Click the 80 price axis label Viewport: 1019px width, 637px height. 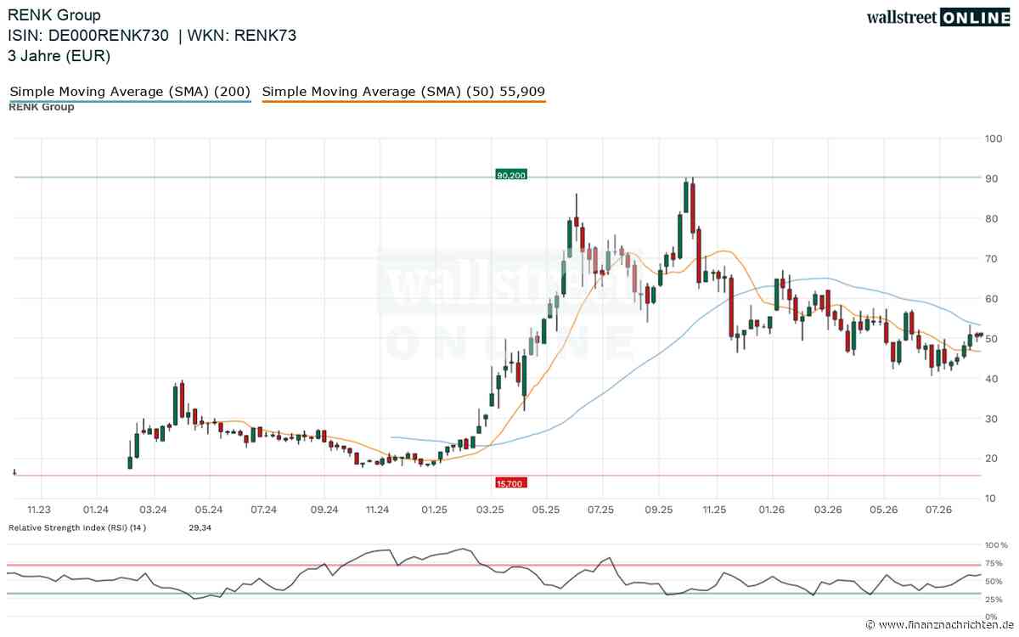992,218
